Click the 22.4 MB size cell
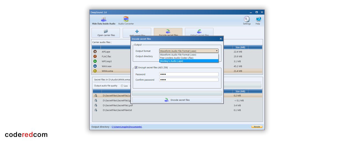The width and height of the screenshot is (354, 141). tap(238, 51)
